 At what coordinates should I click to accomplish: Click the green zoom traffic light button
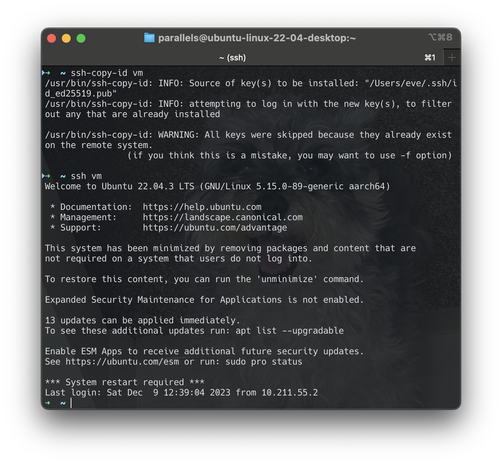80,38
